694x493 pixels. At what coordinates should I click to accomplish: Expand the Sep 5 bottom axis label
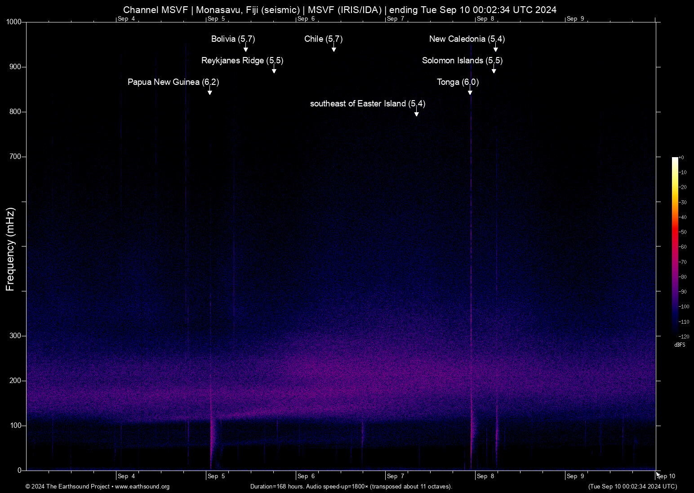coord(217,476)
